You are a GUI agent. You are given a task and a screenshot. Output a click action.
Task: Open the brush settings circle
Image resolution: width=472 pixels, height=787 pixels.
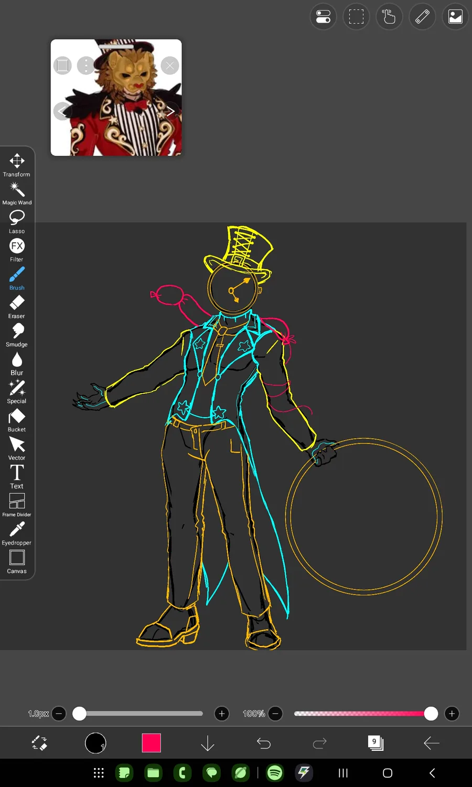(x=95, y=743)
